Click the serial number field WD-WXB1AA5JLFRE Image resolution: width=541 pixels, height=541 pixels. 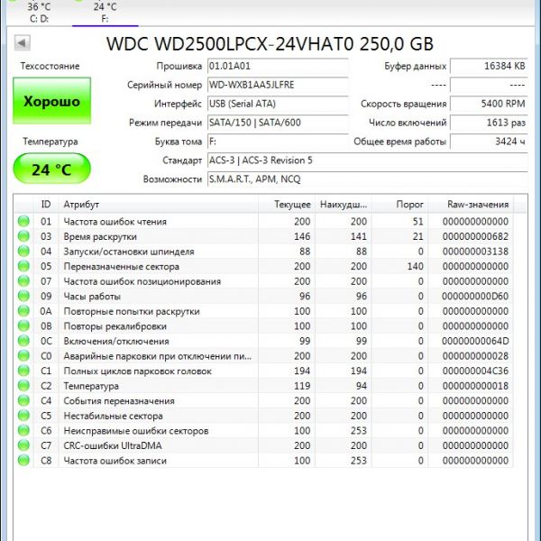coord(278,85)
